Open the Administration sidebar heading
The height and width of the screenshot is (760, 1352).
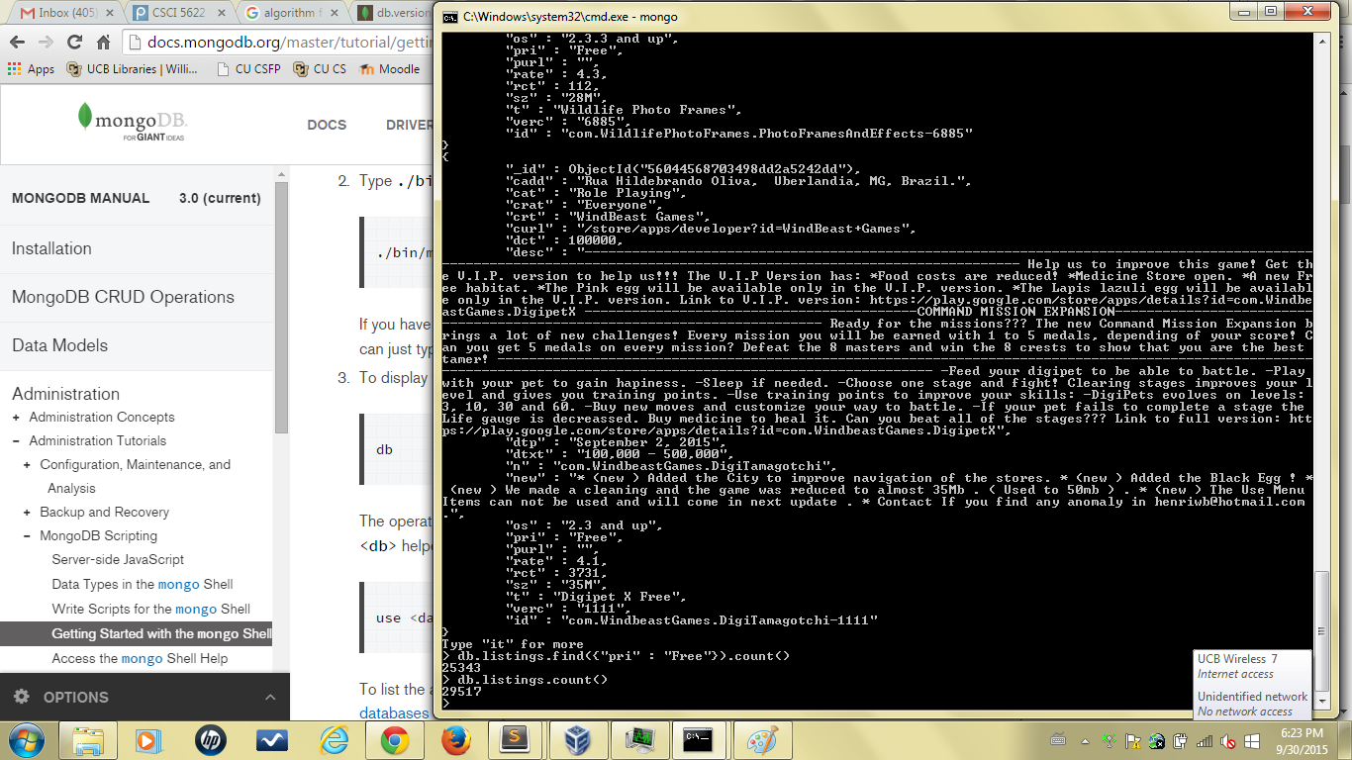pos(66,394)
